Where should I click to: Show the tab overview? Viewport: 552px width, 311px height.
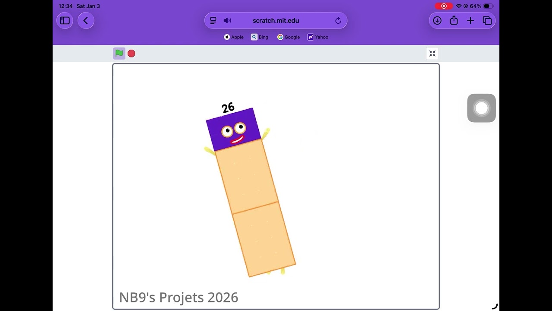(x=487, y=20)
